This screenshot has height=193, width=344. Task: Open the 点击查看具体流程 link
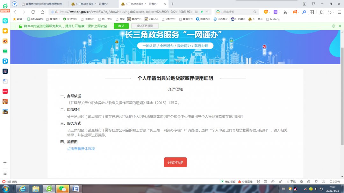[x=81, y=149]
